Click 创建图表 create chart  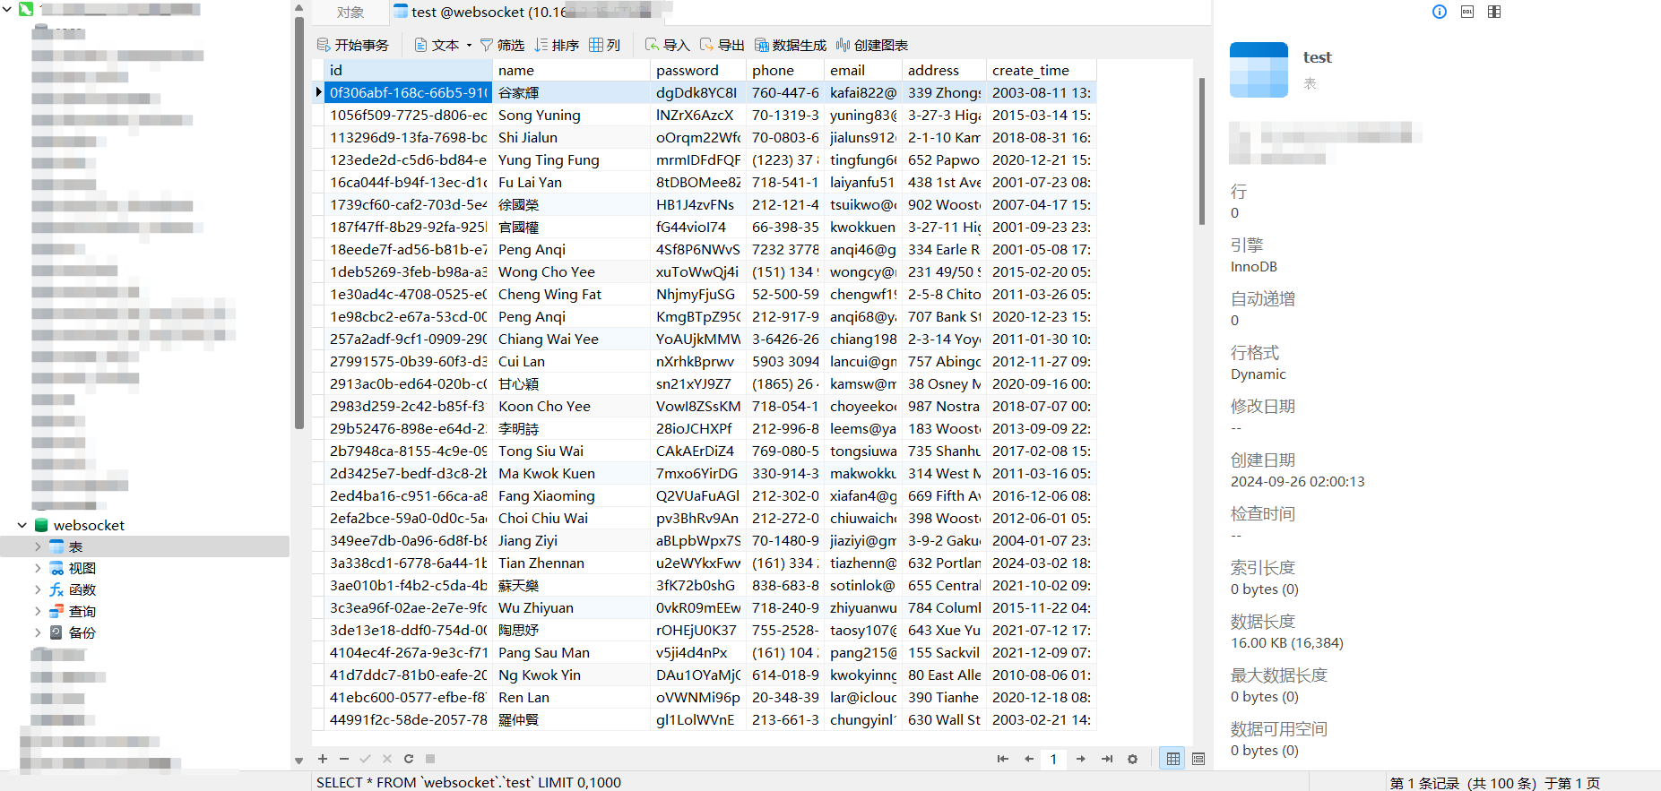tap(872, 45)
